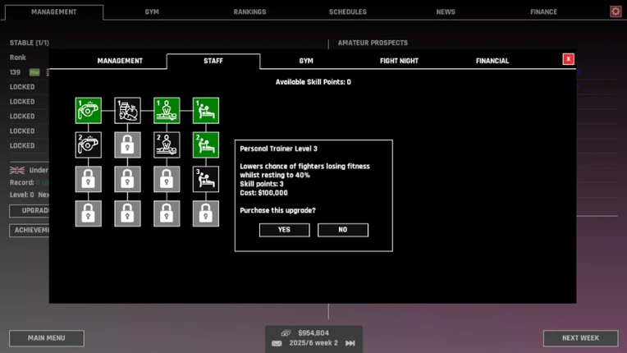
Task: Open the Financial skill tab
Action: point(492,61)
